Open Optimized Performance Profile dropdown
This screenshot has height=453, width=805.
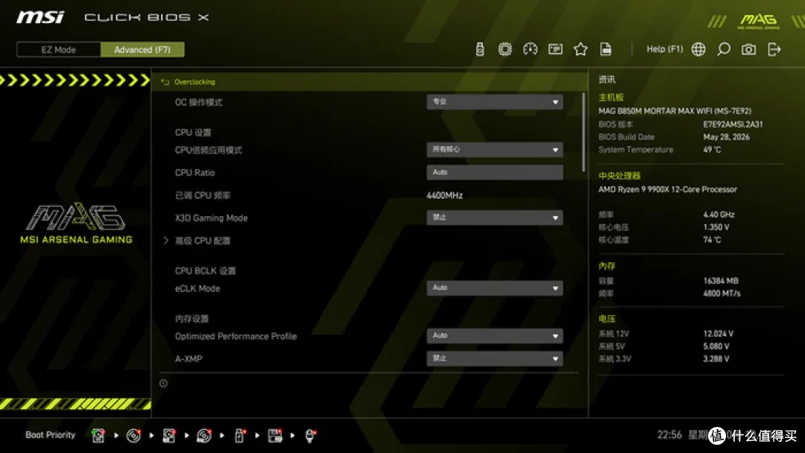(494, 335)
